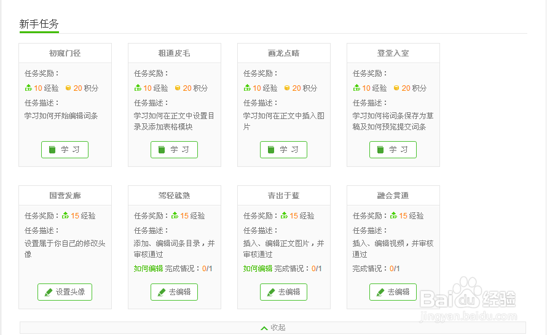Image resolution: width=547 pixels, height=335 pixels.
Task: Click EXP icon in 驾轻就熟 card
Action: tap(175, 215)
